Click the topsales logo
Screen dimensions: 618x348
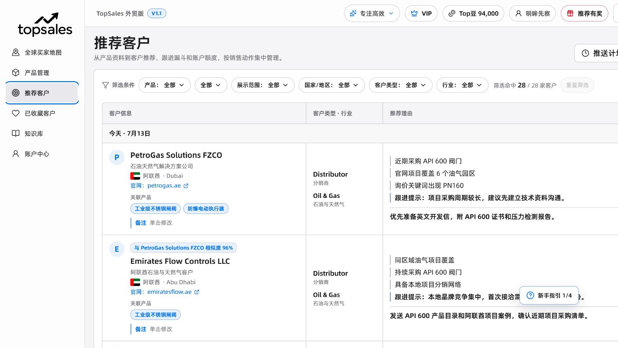pos(45,25)
